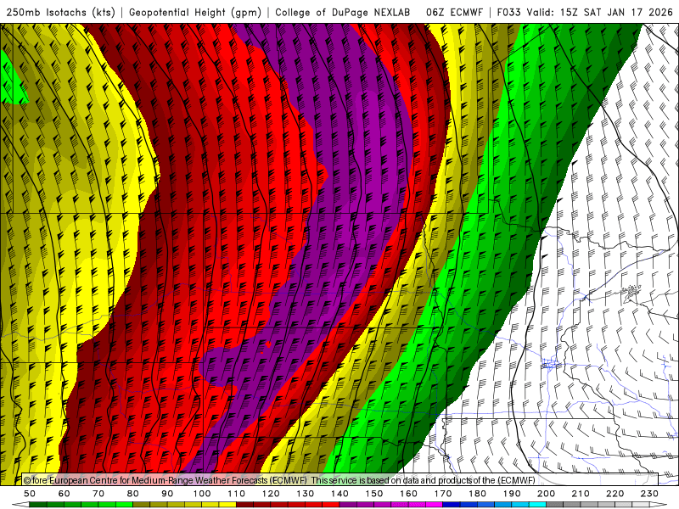
Task: Click legend value 180
Action: click(477, 494)
